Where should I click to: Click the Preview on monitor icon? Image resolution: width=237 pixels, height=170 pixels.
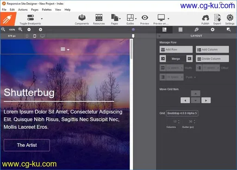coord(161,18)
